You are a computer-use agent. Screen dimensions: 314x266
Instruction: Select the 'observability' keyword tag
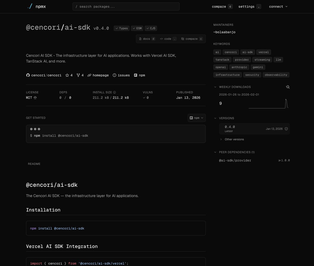tap(276, 75)
